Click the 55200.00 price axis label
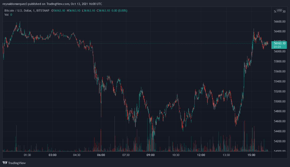The image size is (290, 167). click(280, 91)
